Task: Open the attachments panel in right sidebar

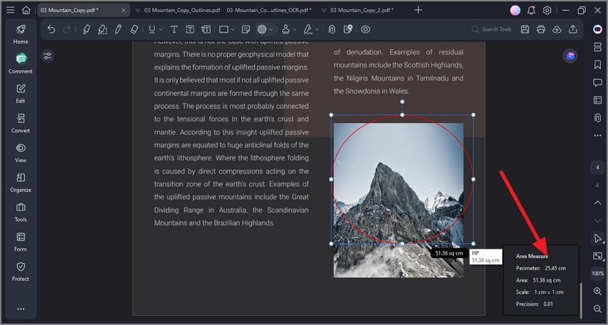Action: click(x=597, y=118)
